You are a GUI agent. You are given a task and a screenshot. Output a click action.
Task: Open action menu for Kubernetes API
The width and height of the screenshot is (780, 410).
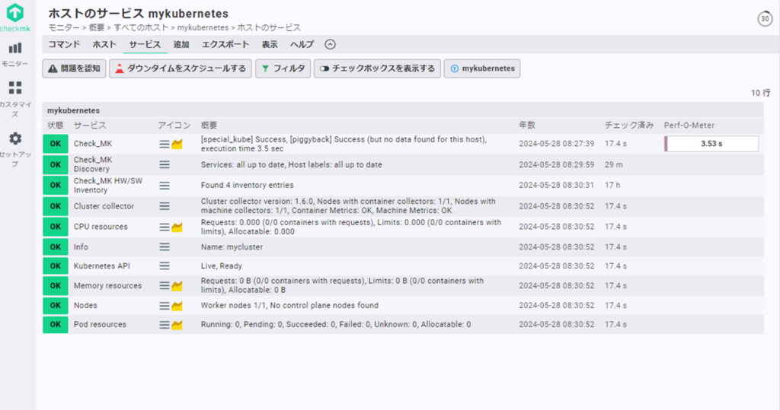[165, 266]
